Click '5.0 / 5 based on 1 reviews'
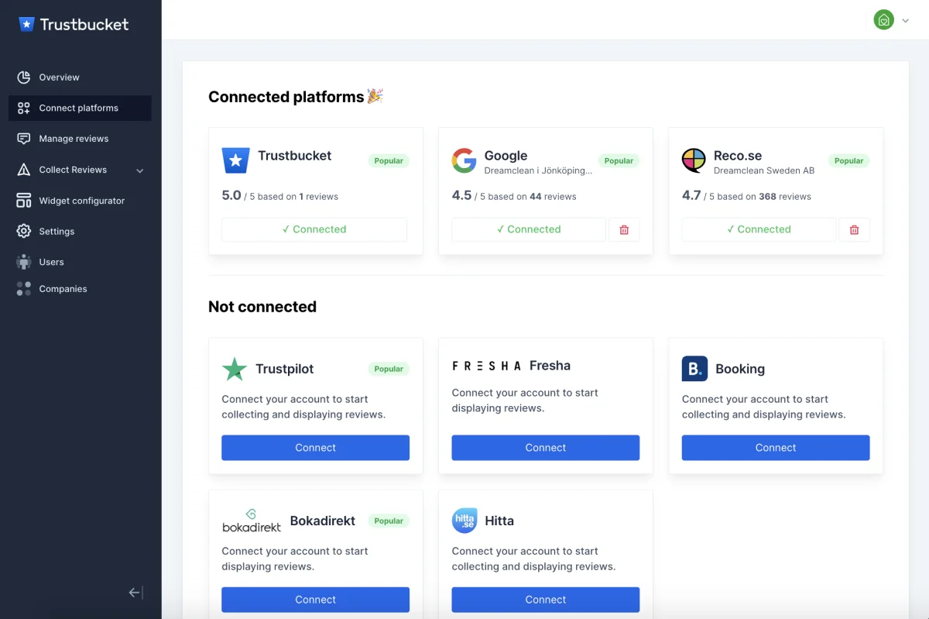 tap(280, 196)
